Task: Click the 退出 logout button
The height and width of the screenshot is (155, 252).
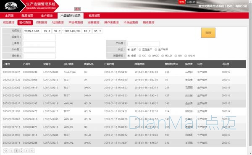Action: (x=77, y=9)
